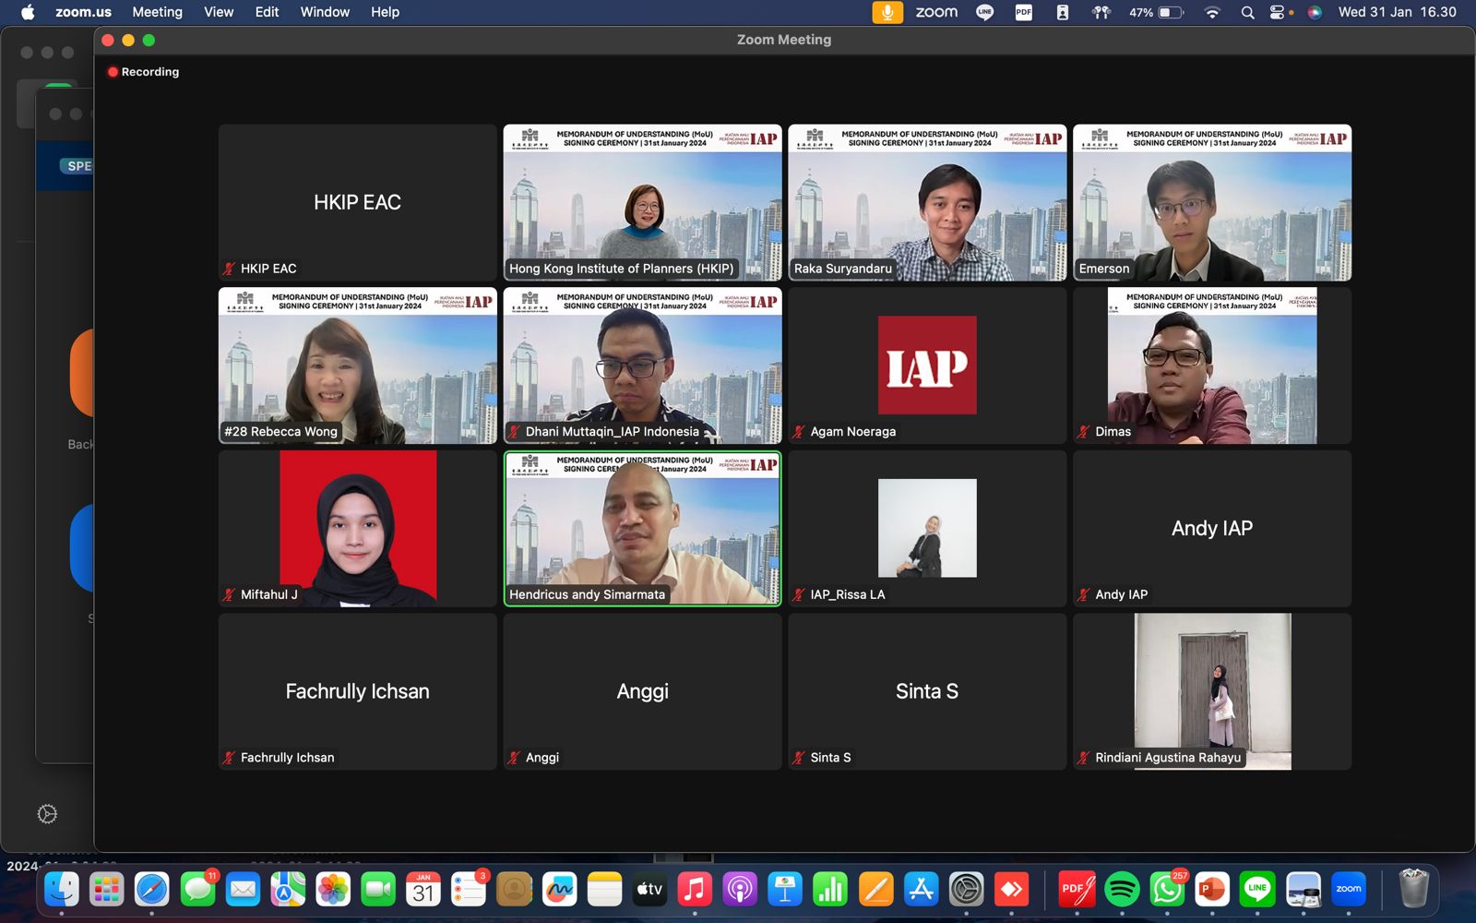Open the Window menu
This screenshot has height=923, width=1476.
coord(325,12)
